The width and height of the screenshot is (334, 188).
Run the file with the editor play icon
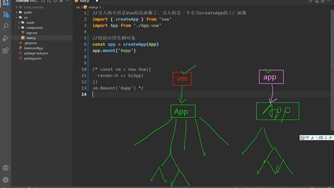pos(311,1)
